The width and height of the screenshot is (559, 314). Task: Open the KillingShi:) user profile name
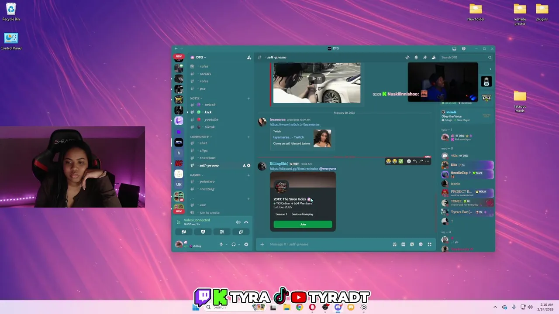pos(279,164)
